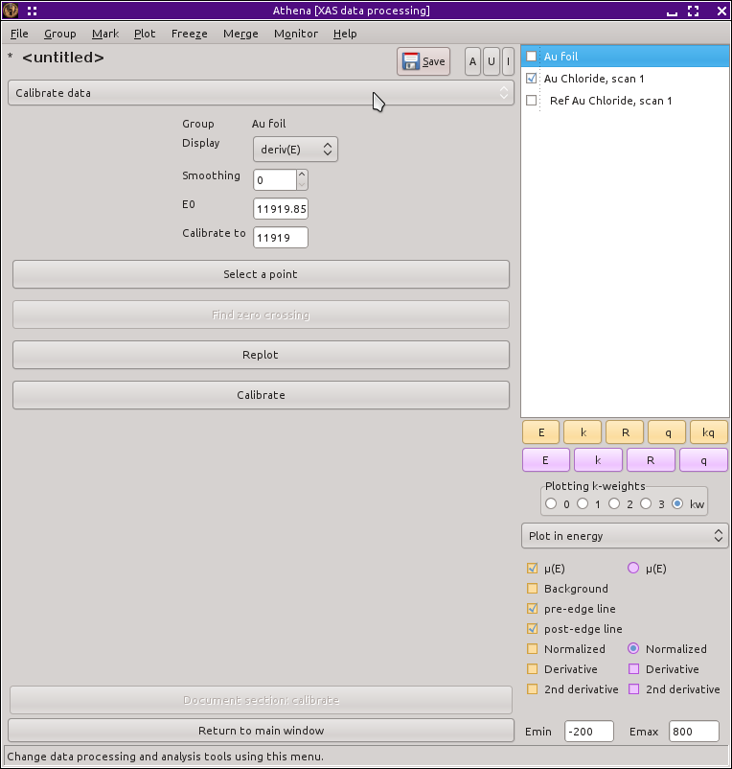
Task: Open the Group menu
Action: pos(59,34)
